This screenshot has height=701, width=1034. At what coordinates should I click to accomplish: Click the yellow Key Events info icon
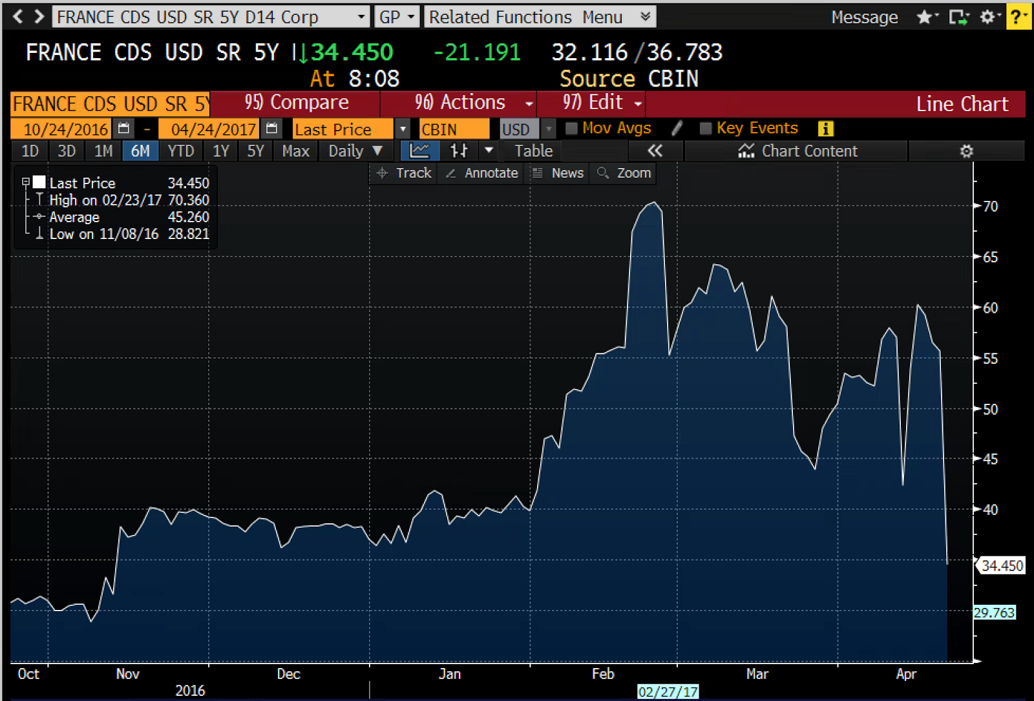pos(825,129)
